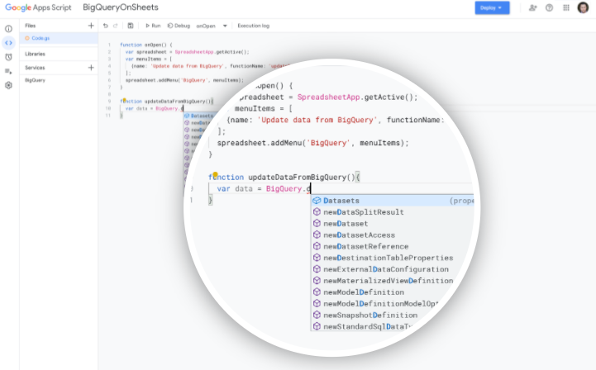This screenshot has height=370, width=596.
Task: Click the Google Apps Script logo
Action: point(38,7)
